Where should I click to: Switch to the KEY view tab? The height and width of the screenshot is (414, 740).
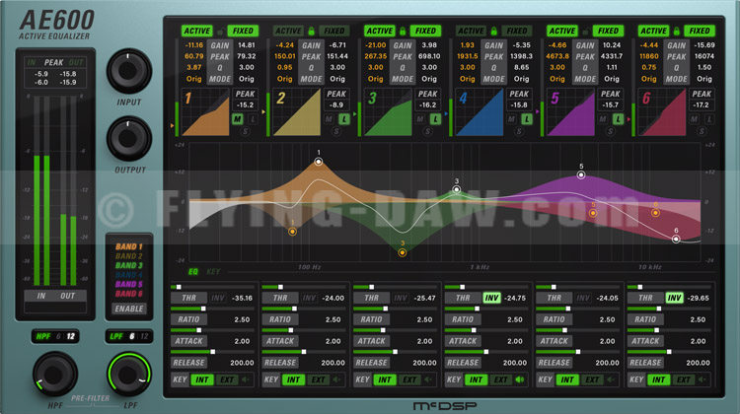pyautogui.click(x=213, y=272)
